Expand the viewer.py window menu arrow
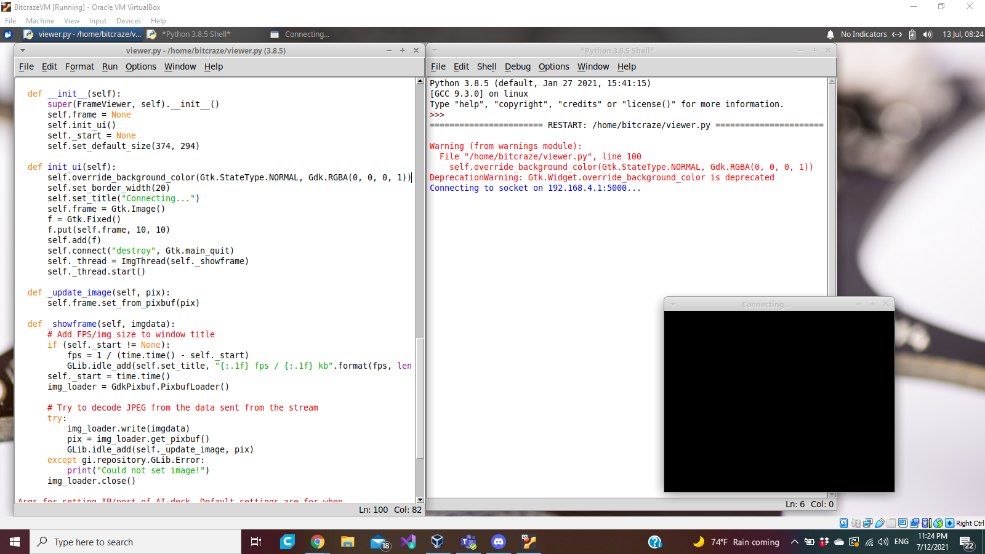The height and width of the screenshot is (554, 985). pyautogui.click(x=23, y=50)
